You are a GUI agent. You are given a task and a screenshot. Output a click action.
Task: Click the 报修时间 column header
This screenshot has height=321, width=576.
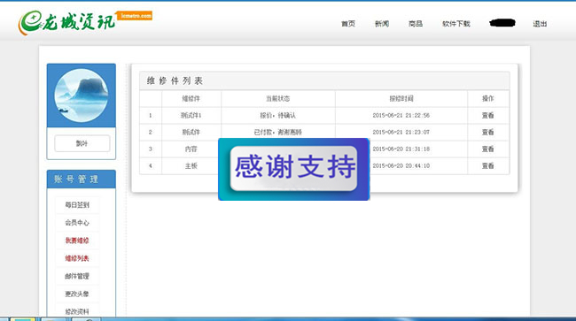[x=401, y=98]
